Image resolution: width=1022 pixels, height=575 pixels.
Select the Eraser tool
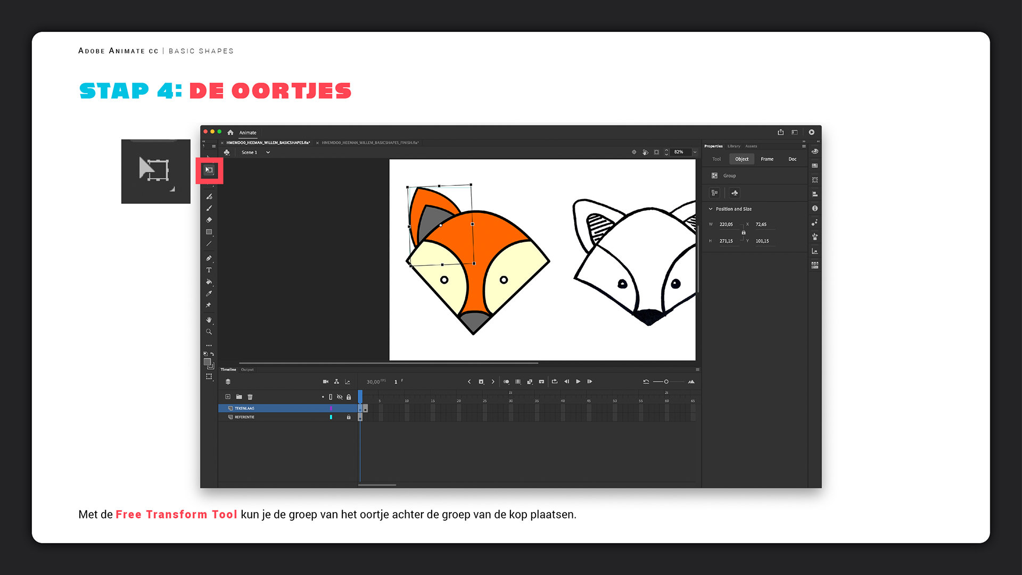[209, 220]
